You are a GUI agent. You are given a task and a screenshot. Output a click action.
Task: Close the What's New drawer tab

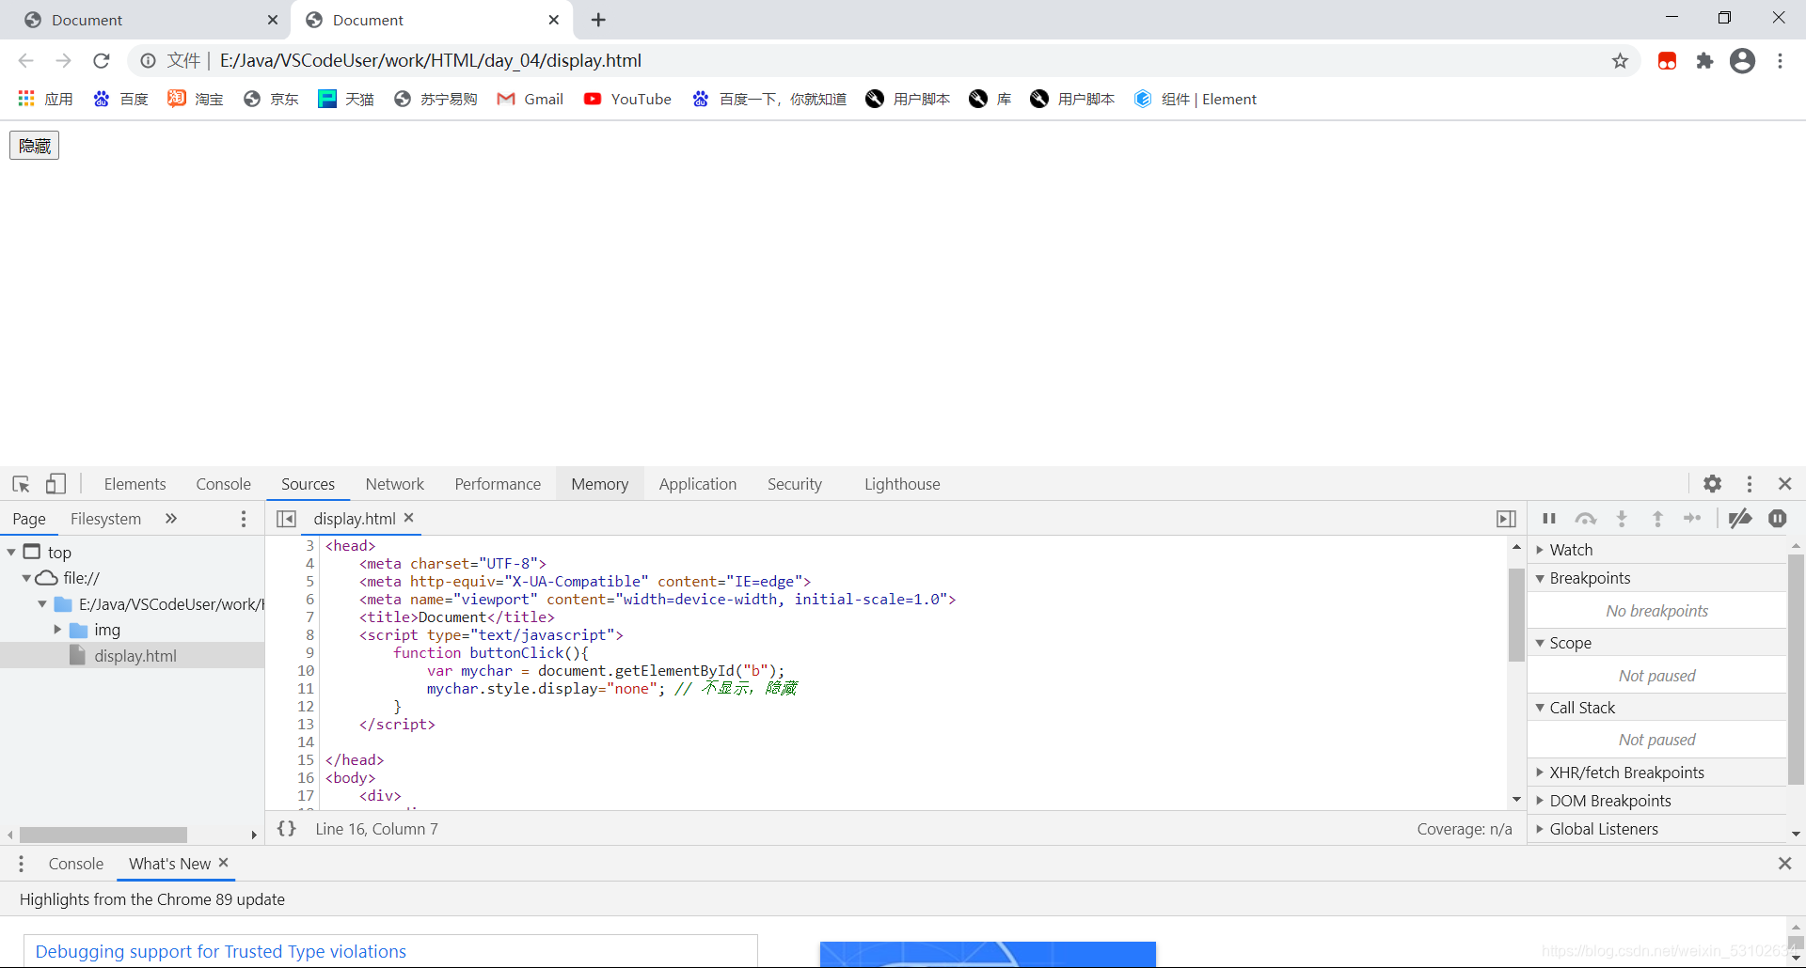click(223, 863)
